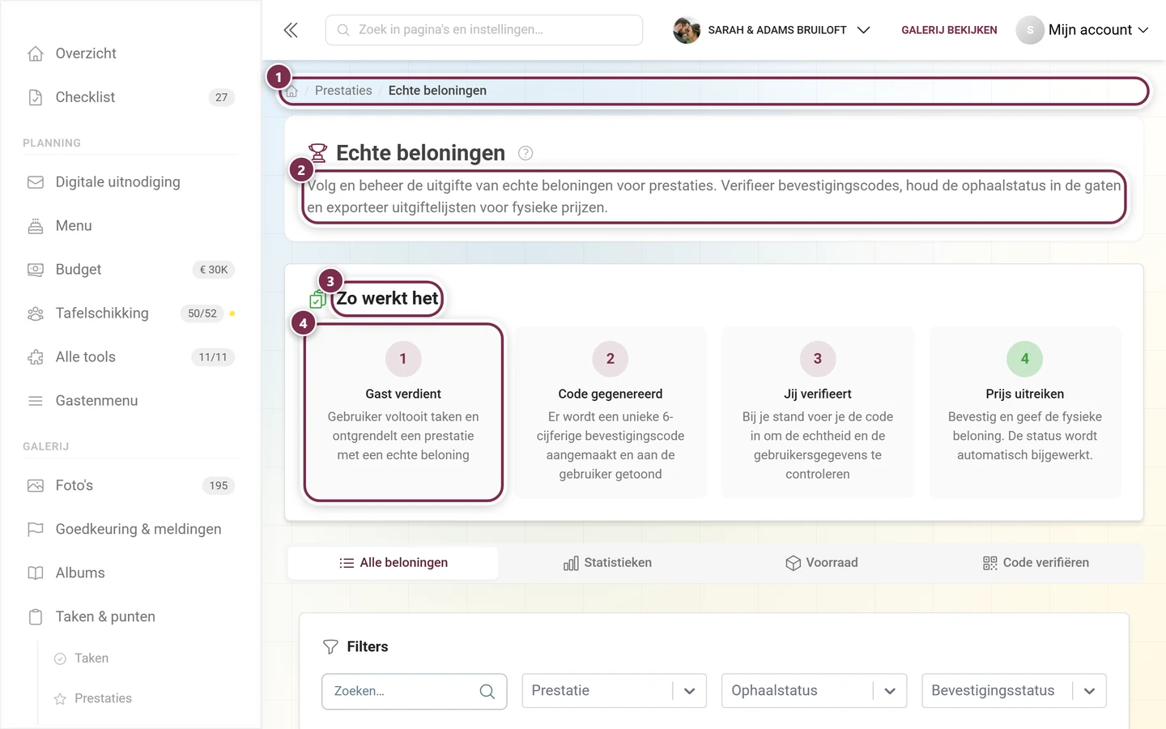Screen dimensions: 1166x729
Task: Open the Ophaalstatus filter dropdown
Action: click(x=814, y=691)
